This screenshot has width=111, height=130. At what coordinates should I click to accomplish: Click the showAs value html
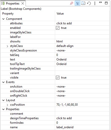[59, 41]
